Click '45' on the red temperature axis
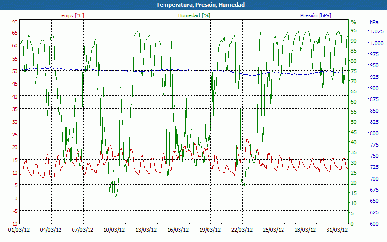This screenshot has height=242, width=387. pos(15,84)
